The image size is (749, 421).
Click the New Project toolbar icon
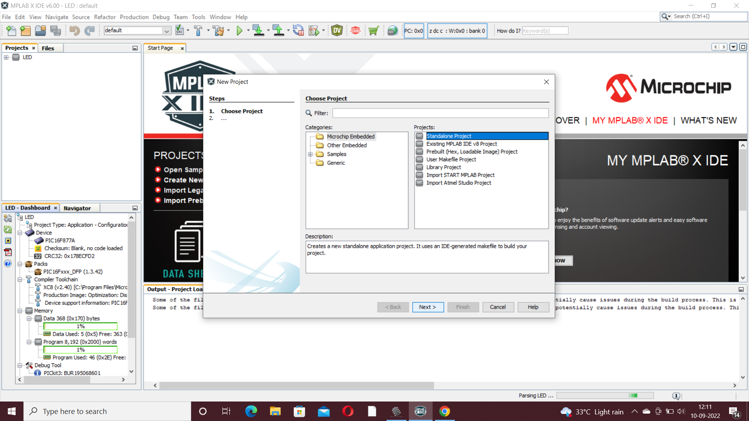(25, 31)
